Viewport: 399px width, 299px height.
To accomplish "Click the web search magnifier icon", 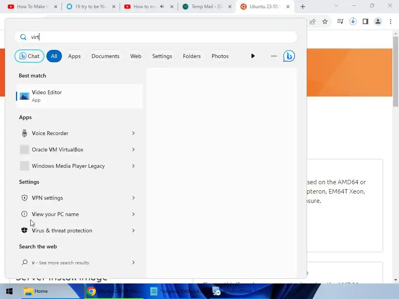I will (25, 262).
